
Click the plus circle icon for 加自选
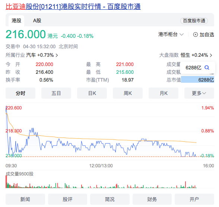pos(196,34)
